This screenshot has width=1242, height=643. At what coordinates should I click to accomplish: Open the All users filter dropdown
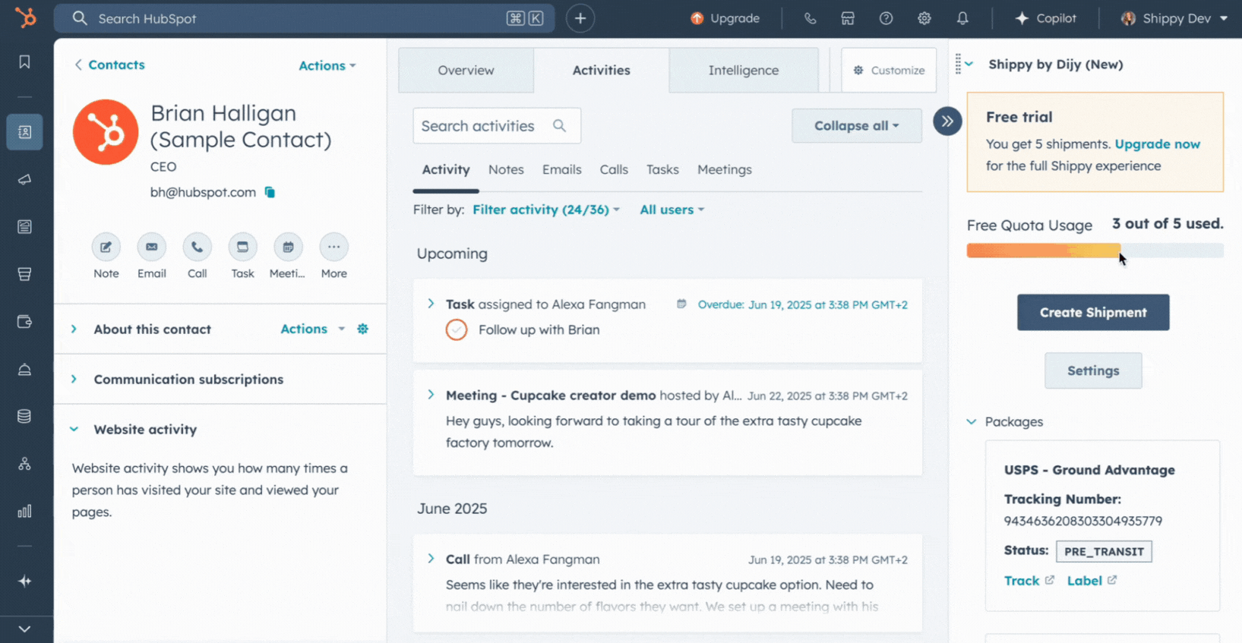pyautogui.click(x=672, y=210)
